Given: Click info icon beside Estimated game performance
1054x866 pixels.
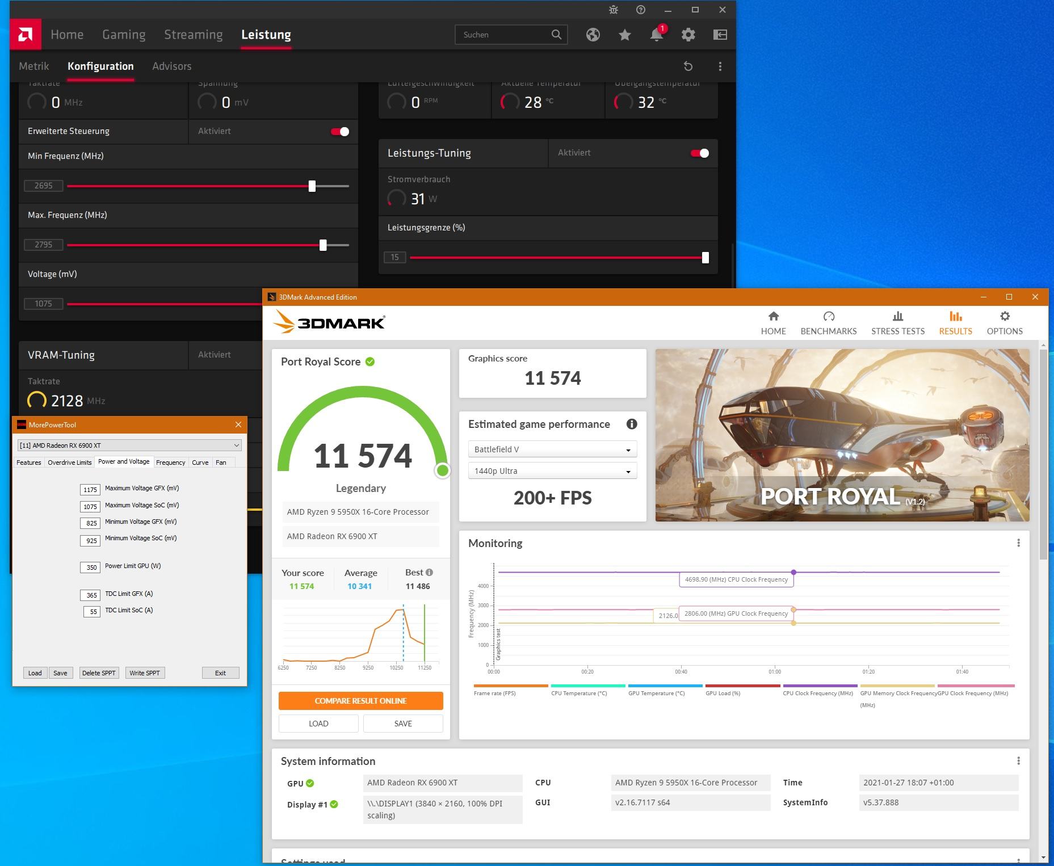Looking at the screenshot, I should [632, 424].
